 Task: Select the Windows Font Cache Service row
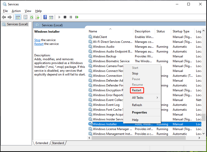click(x=106, y=109)
